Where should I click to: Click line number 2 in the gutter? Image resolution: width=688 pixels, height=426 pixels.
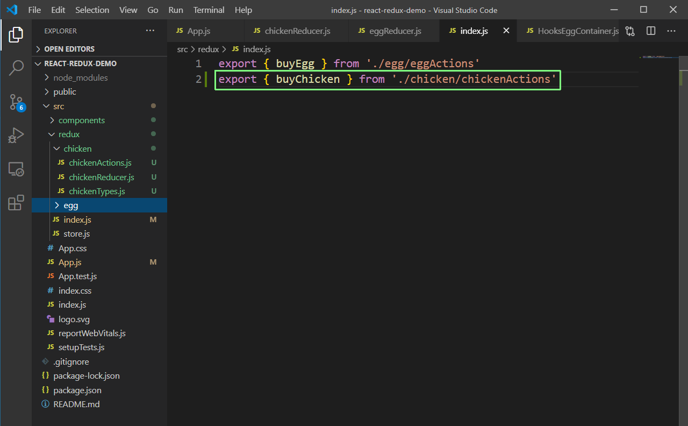tap(198, 79)
